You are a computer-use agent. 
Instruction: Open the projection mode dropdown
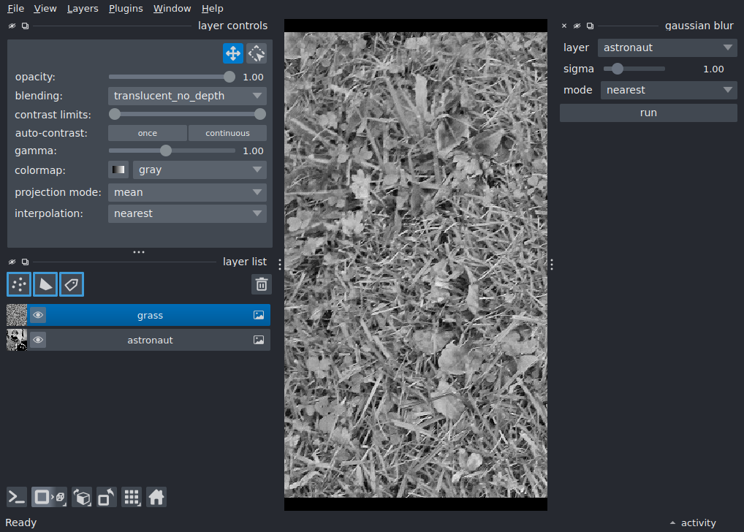point(187,192)
